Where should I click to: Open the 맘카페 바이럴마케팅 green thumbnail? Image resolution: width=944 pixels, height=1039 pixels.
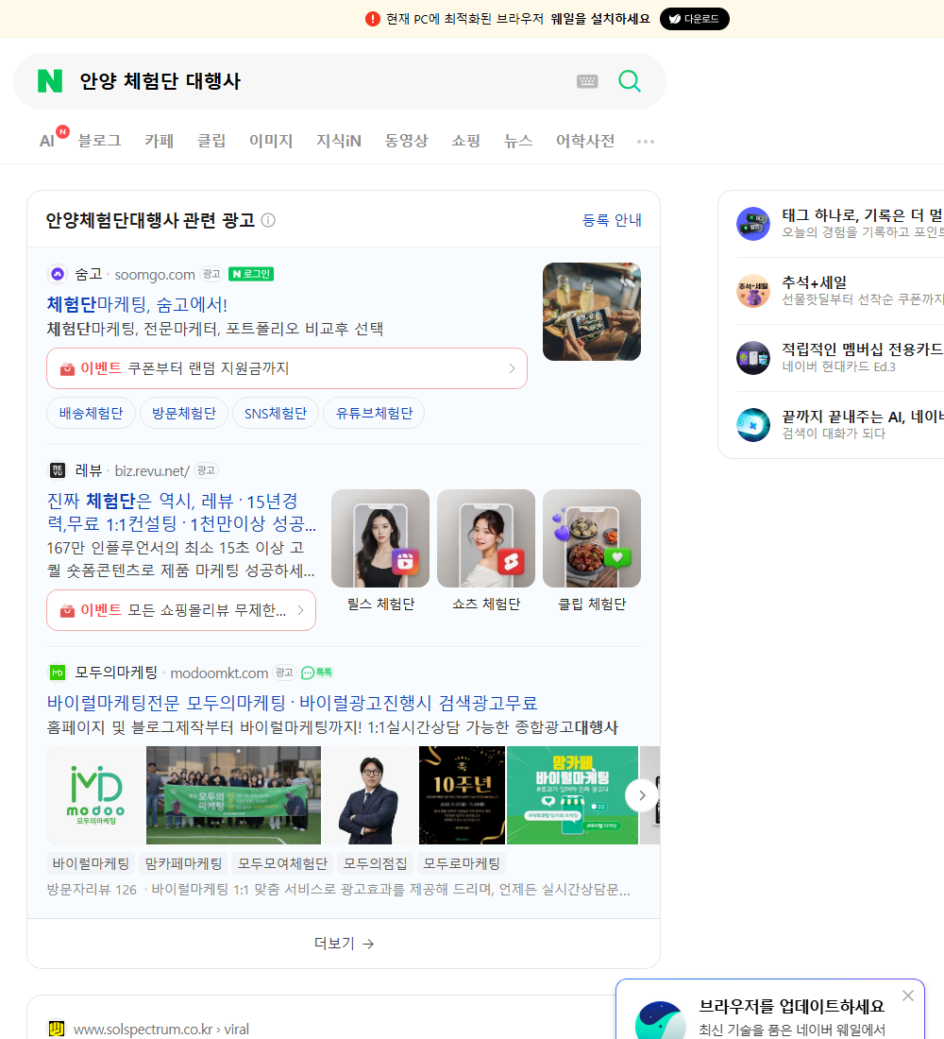[572, 795]
